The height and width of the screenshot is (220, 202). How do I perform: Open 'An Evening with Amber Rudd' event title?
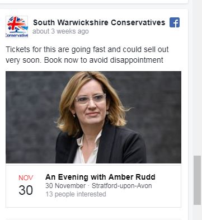100,177
